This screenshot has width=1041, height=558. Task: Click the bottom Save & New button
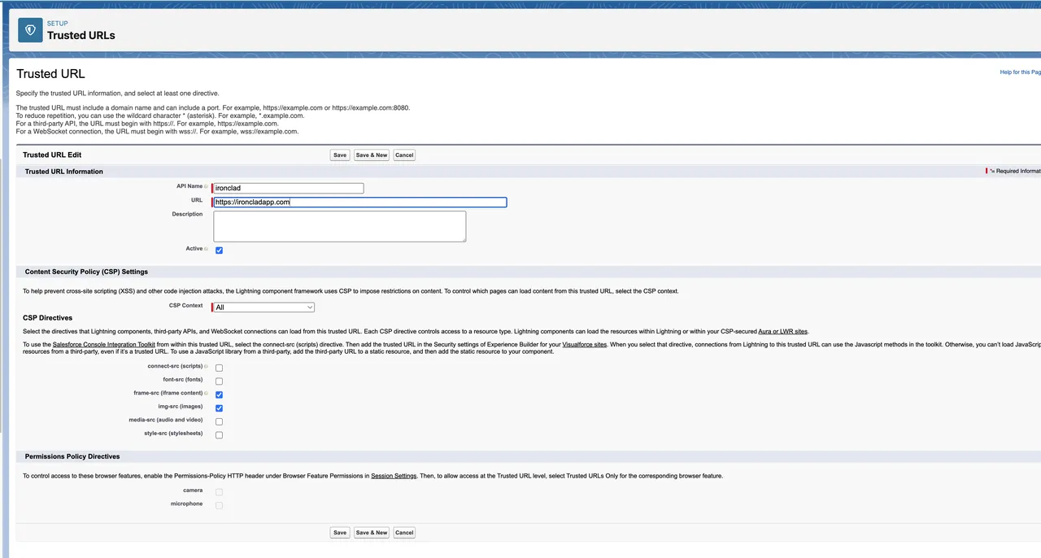pos(372,533)
